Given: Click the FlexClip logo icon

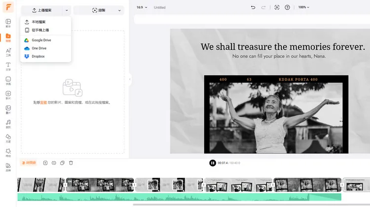Looking at the screenshot, I should pos(8,8).
